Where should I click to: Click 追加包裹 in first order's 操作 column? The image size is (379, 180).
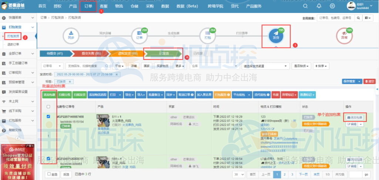click(x=354, y=118)
